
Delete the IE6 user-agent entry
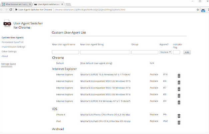point(179,82)
